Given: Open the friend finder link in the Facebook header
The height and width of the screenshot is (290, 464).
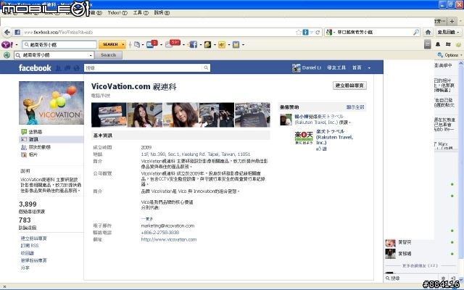Looking at the screenshot, I should tap(336, 67).
